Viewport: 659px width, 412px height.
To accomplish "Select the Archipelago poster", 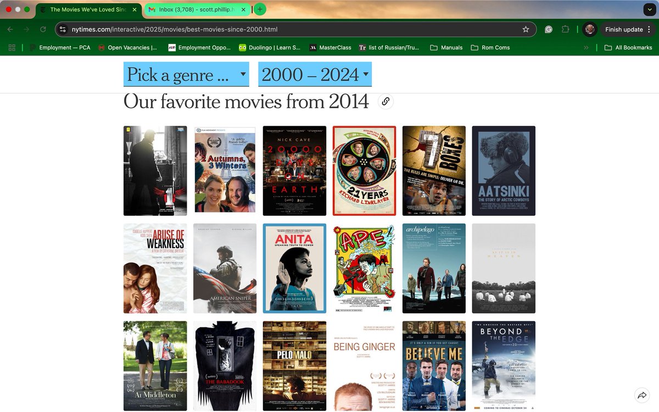I will point(434,269).
